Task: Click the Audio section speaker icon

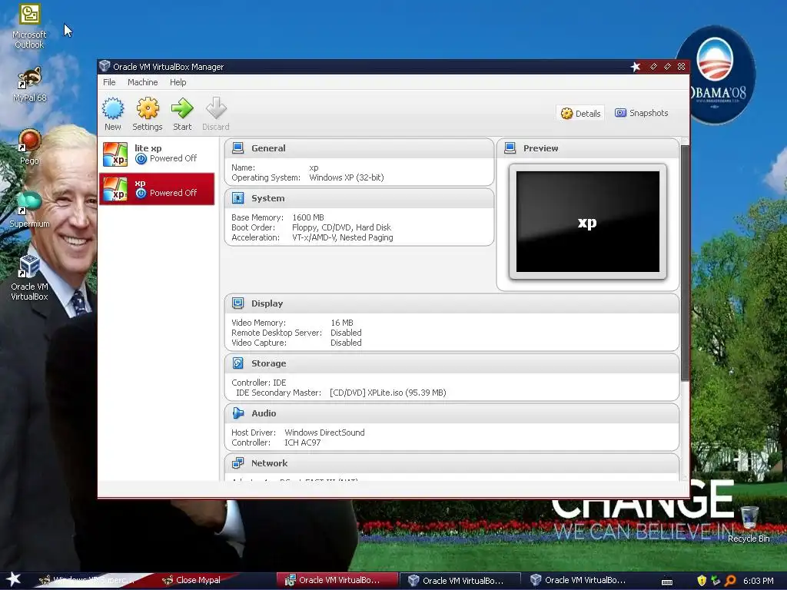Action: pyautogui.click(x=238, y=413)
